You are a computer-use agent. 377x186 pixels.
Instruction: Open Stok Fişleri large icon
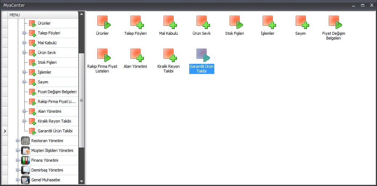[x=236, y=22]
